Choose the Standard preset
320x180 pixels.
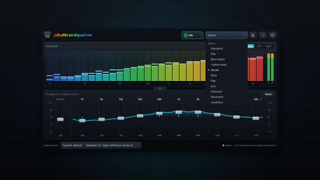[226, 48]
